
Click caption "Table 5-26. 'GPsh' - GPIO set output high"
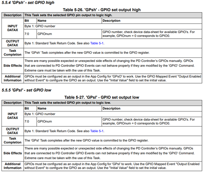coord(102,10)
